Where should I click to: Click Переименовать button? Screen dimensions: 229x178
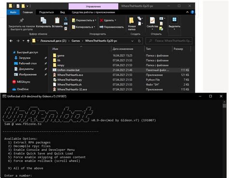click(112, 27)
